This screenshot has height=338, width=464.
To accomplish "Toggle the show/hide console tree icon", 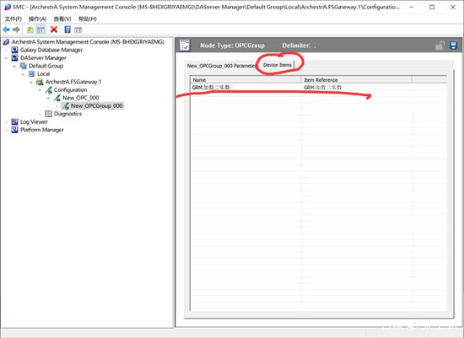I will [41, 29].
